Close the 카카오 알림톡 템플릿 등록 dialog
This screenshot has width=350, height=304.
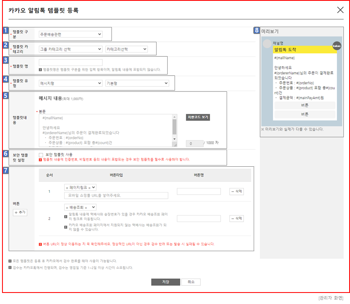[x=340, y=10]
